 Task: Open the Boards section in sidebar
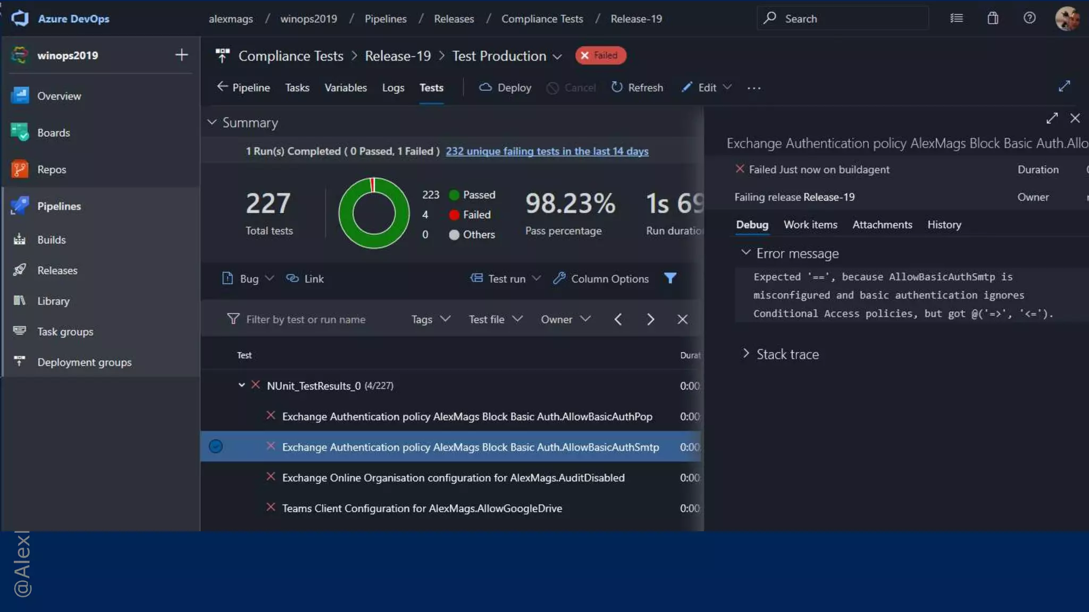[53, 132]
